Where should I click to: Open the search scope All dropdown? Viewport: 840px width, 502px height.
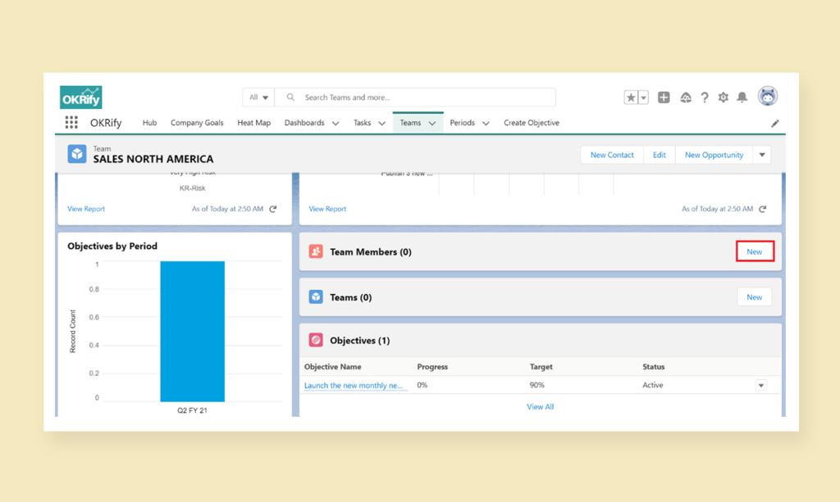(x=258, y=97)
